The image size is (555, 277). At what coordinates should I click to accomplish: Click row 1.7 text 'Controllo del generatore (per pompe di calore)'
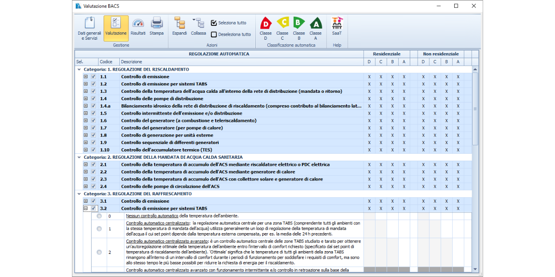(x=172, y=128)
